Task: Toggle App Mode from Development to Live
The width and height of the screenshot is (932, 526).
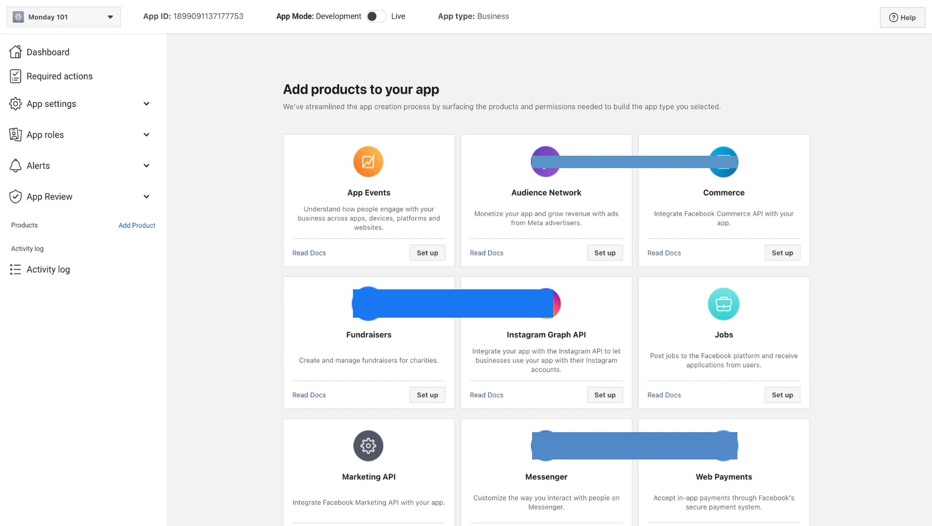Action: [376, 17]
